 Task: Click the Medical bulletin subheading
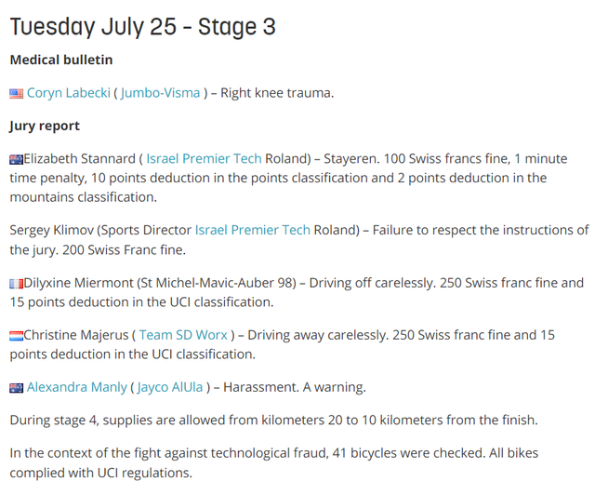pyautogui.click(x=61, y=60)
